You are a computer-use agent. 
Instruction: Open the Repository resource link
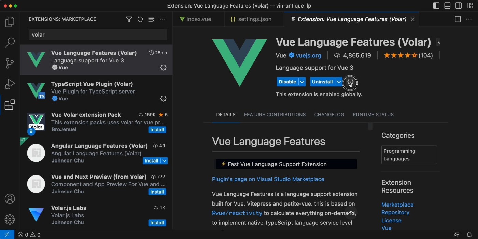[395, 212]
